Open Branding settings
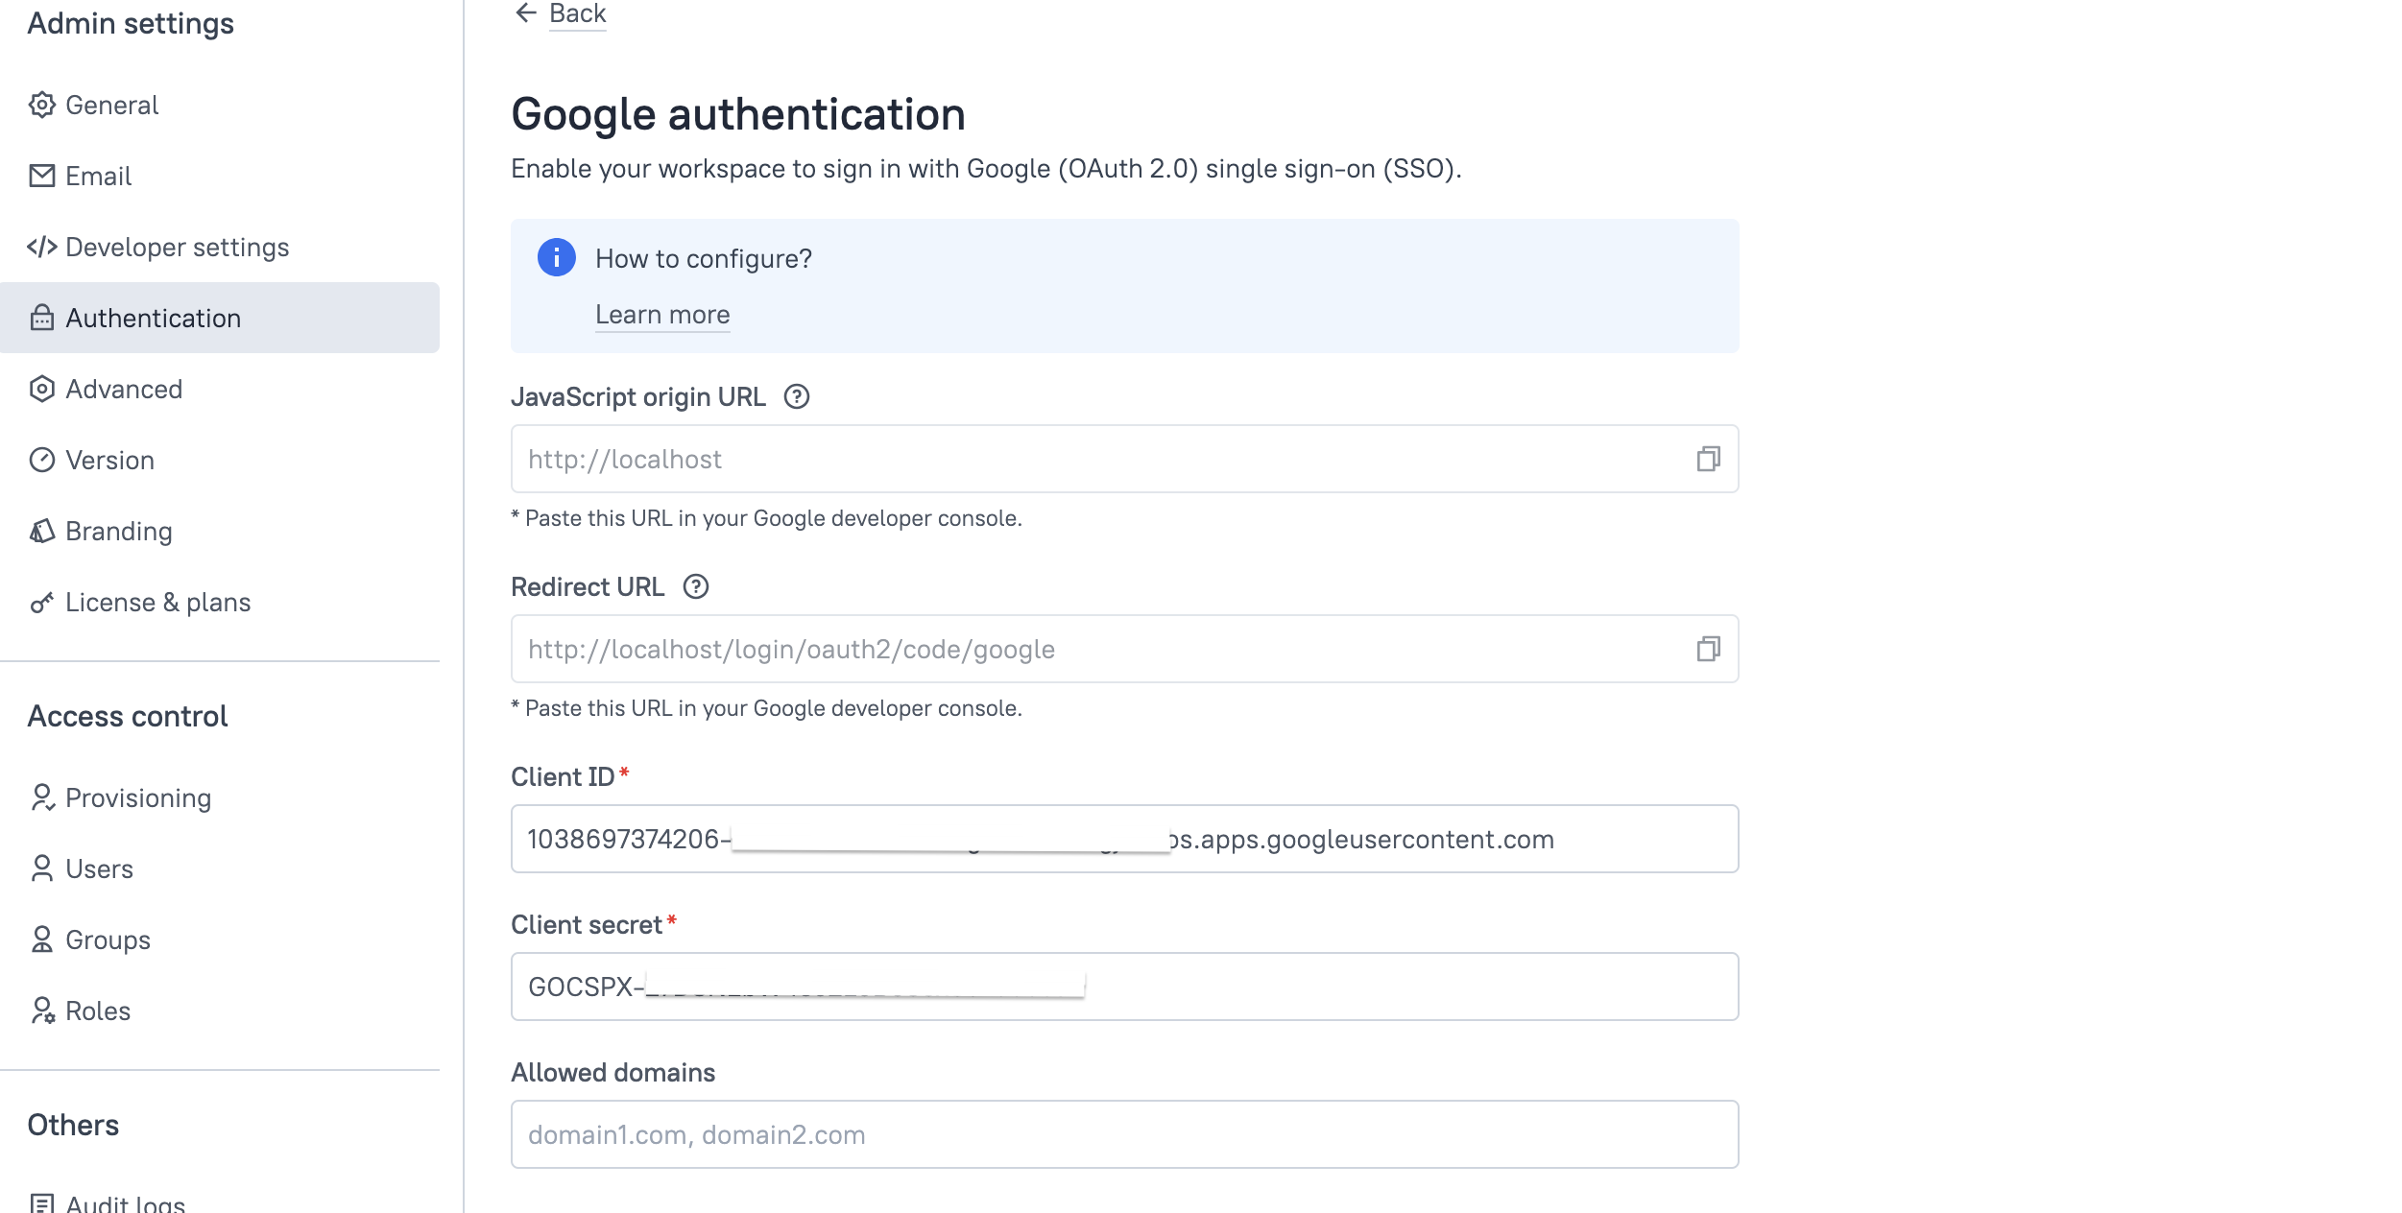 118,531
